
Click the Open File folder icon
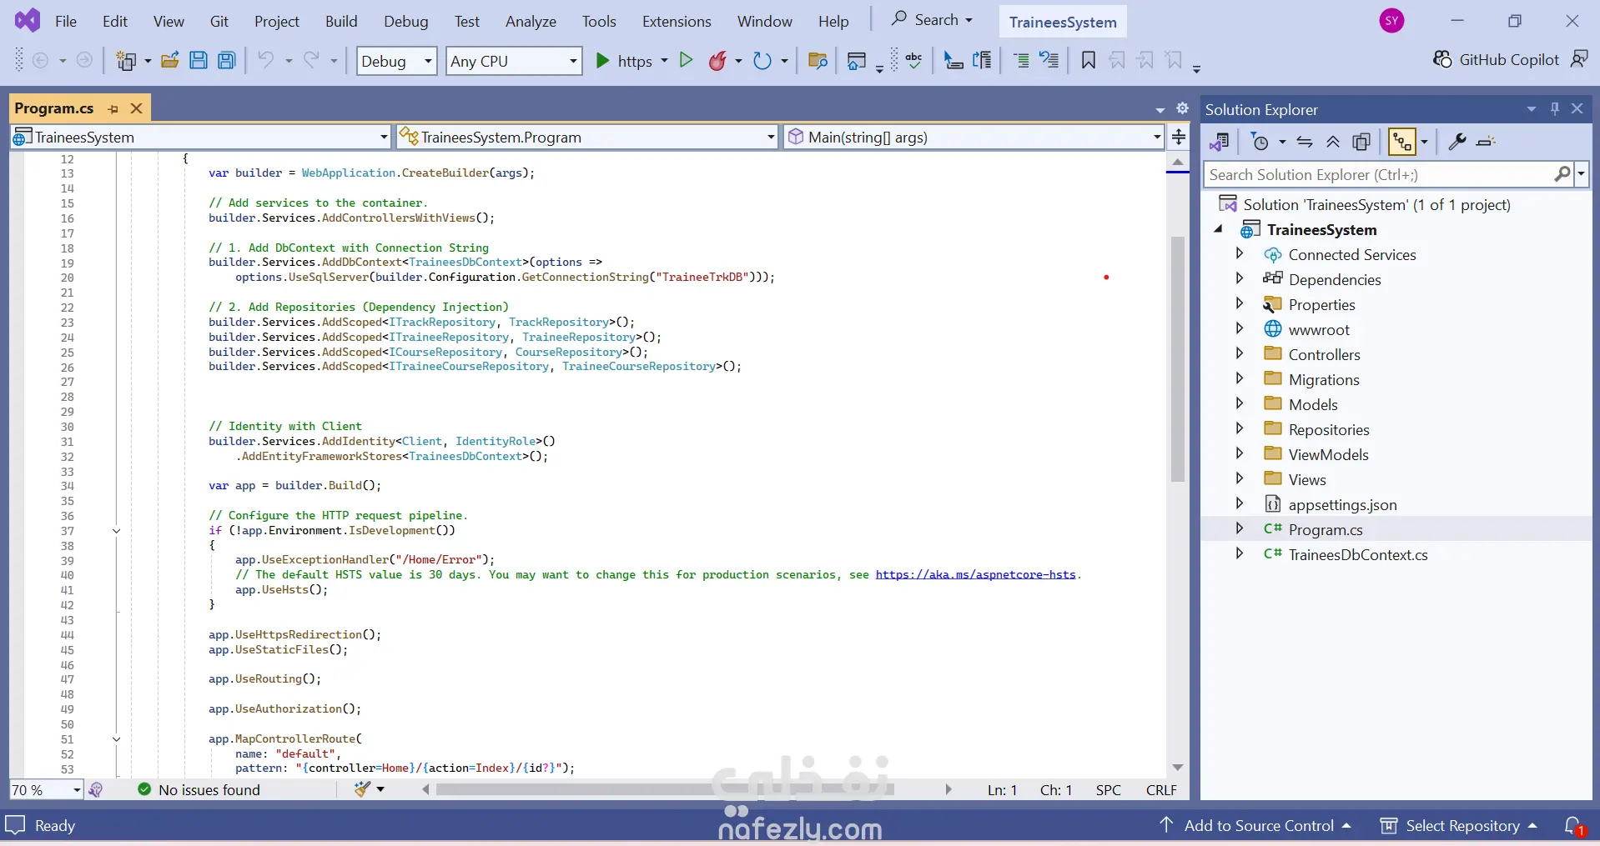coord(170,60)
